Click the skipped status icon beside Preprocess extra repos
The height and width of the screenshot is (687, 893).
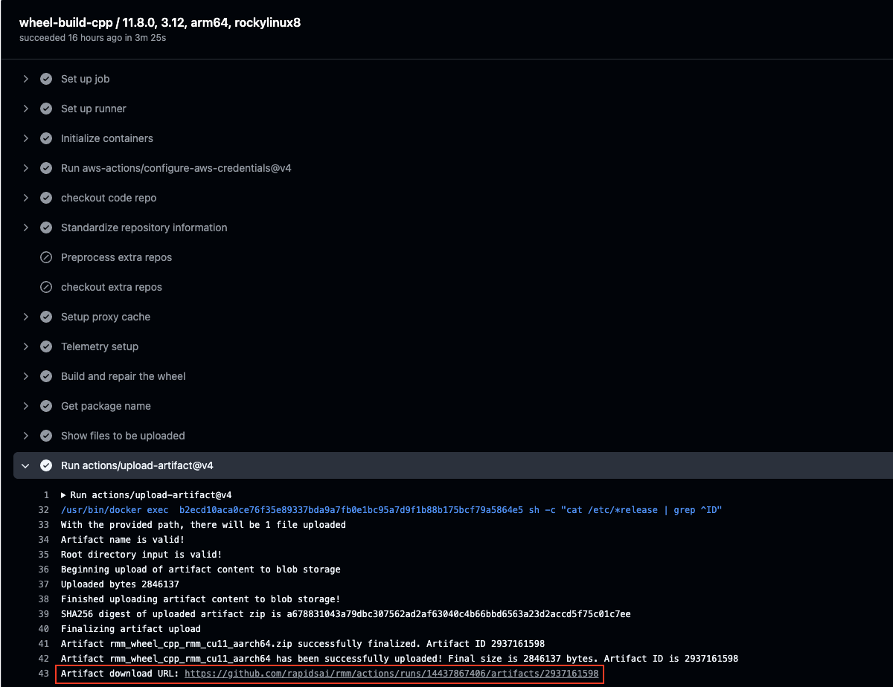tap(46, 257)
